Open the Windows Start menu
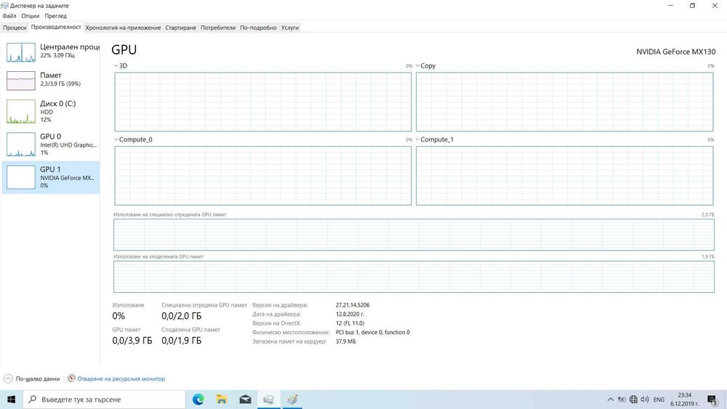Image resolution: width=727 pixels, height=409 pixels. [11, 400]
